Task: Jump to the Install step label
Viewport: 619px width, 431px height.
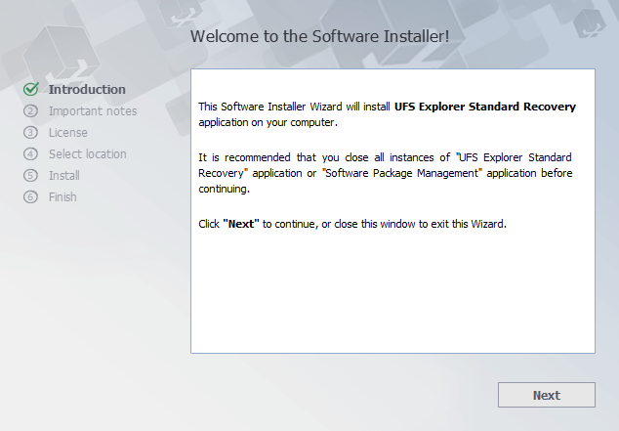Action: pos(64,176)
